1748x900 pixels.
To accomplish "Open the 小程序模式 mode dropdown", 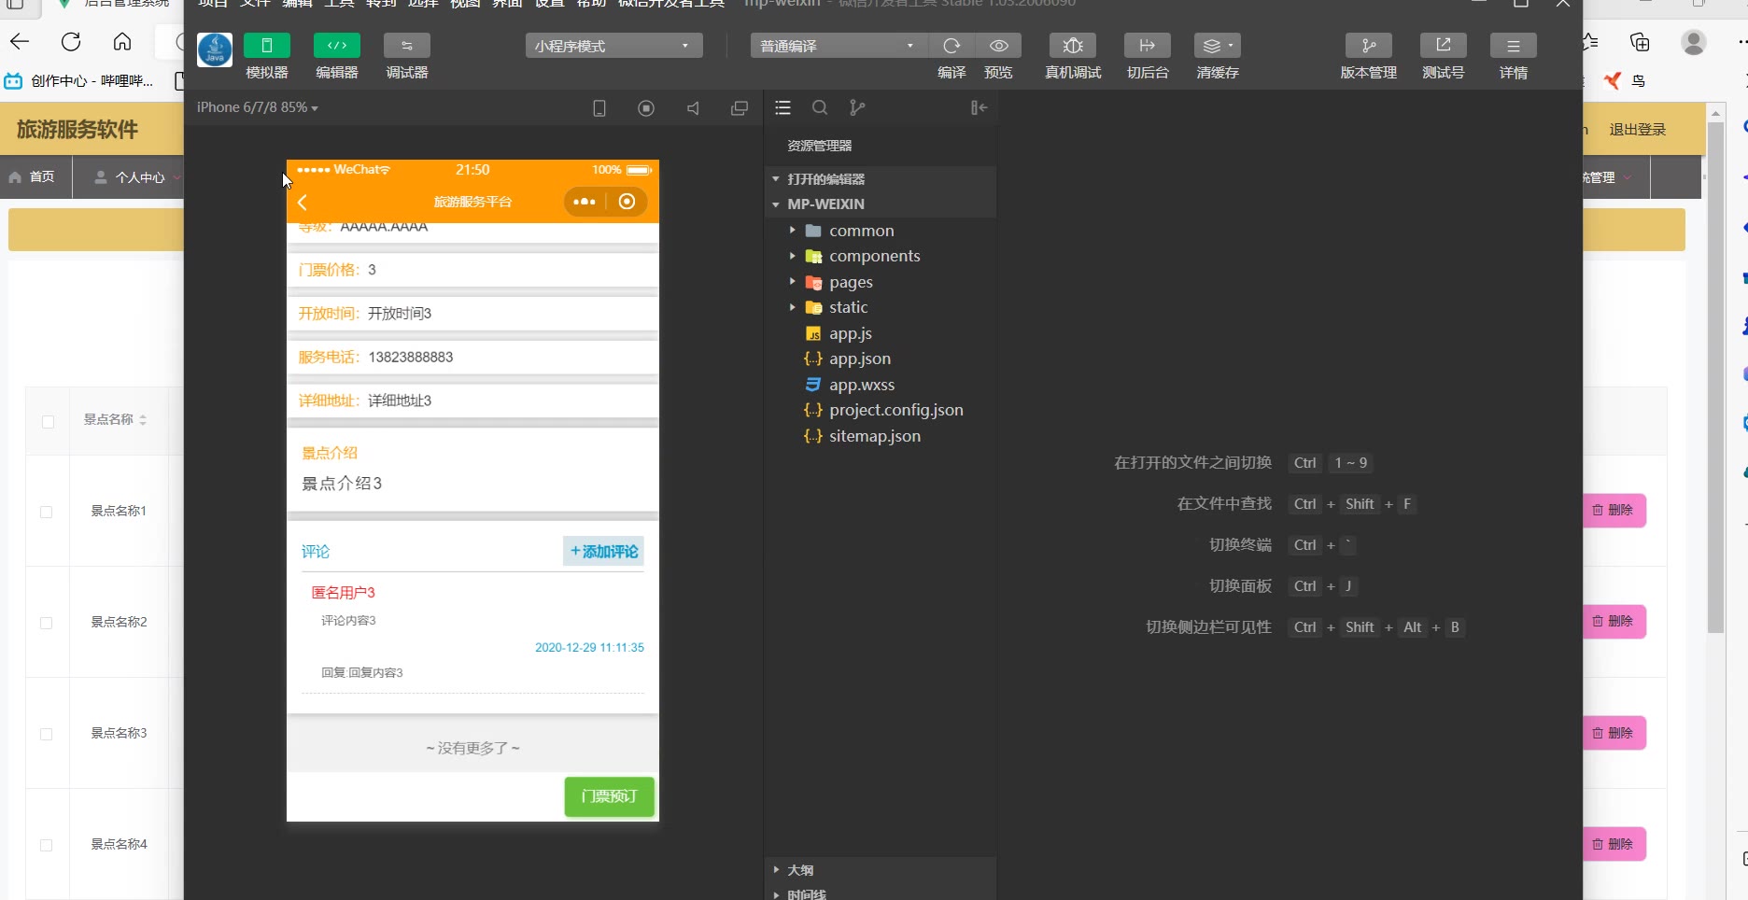I will 613,46.
